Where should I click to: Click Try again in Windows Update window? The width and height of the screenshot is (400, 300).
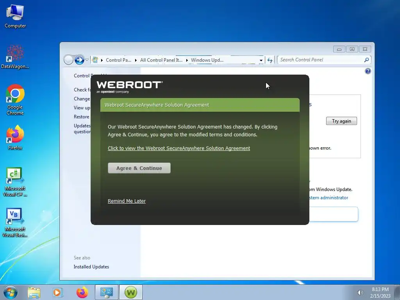click(341, 121)
